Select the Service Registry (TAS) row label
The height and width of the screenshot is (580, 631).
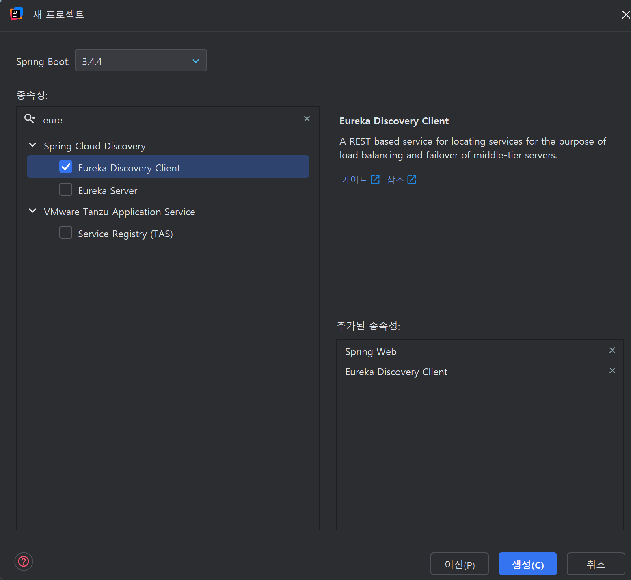click(125, 234)
